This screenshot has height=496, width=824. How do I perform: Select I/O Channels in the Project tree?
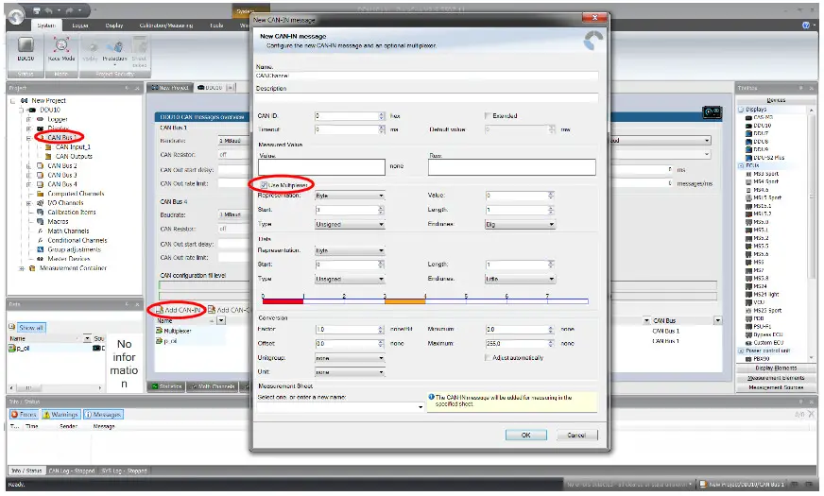pos(65,203)
